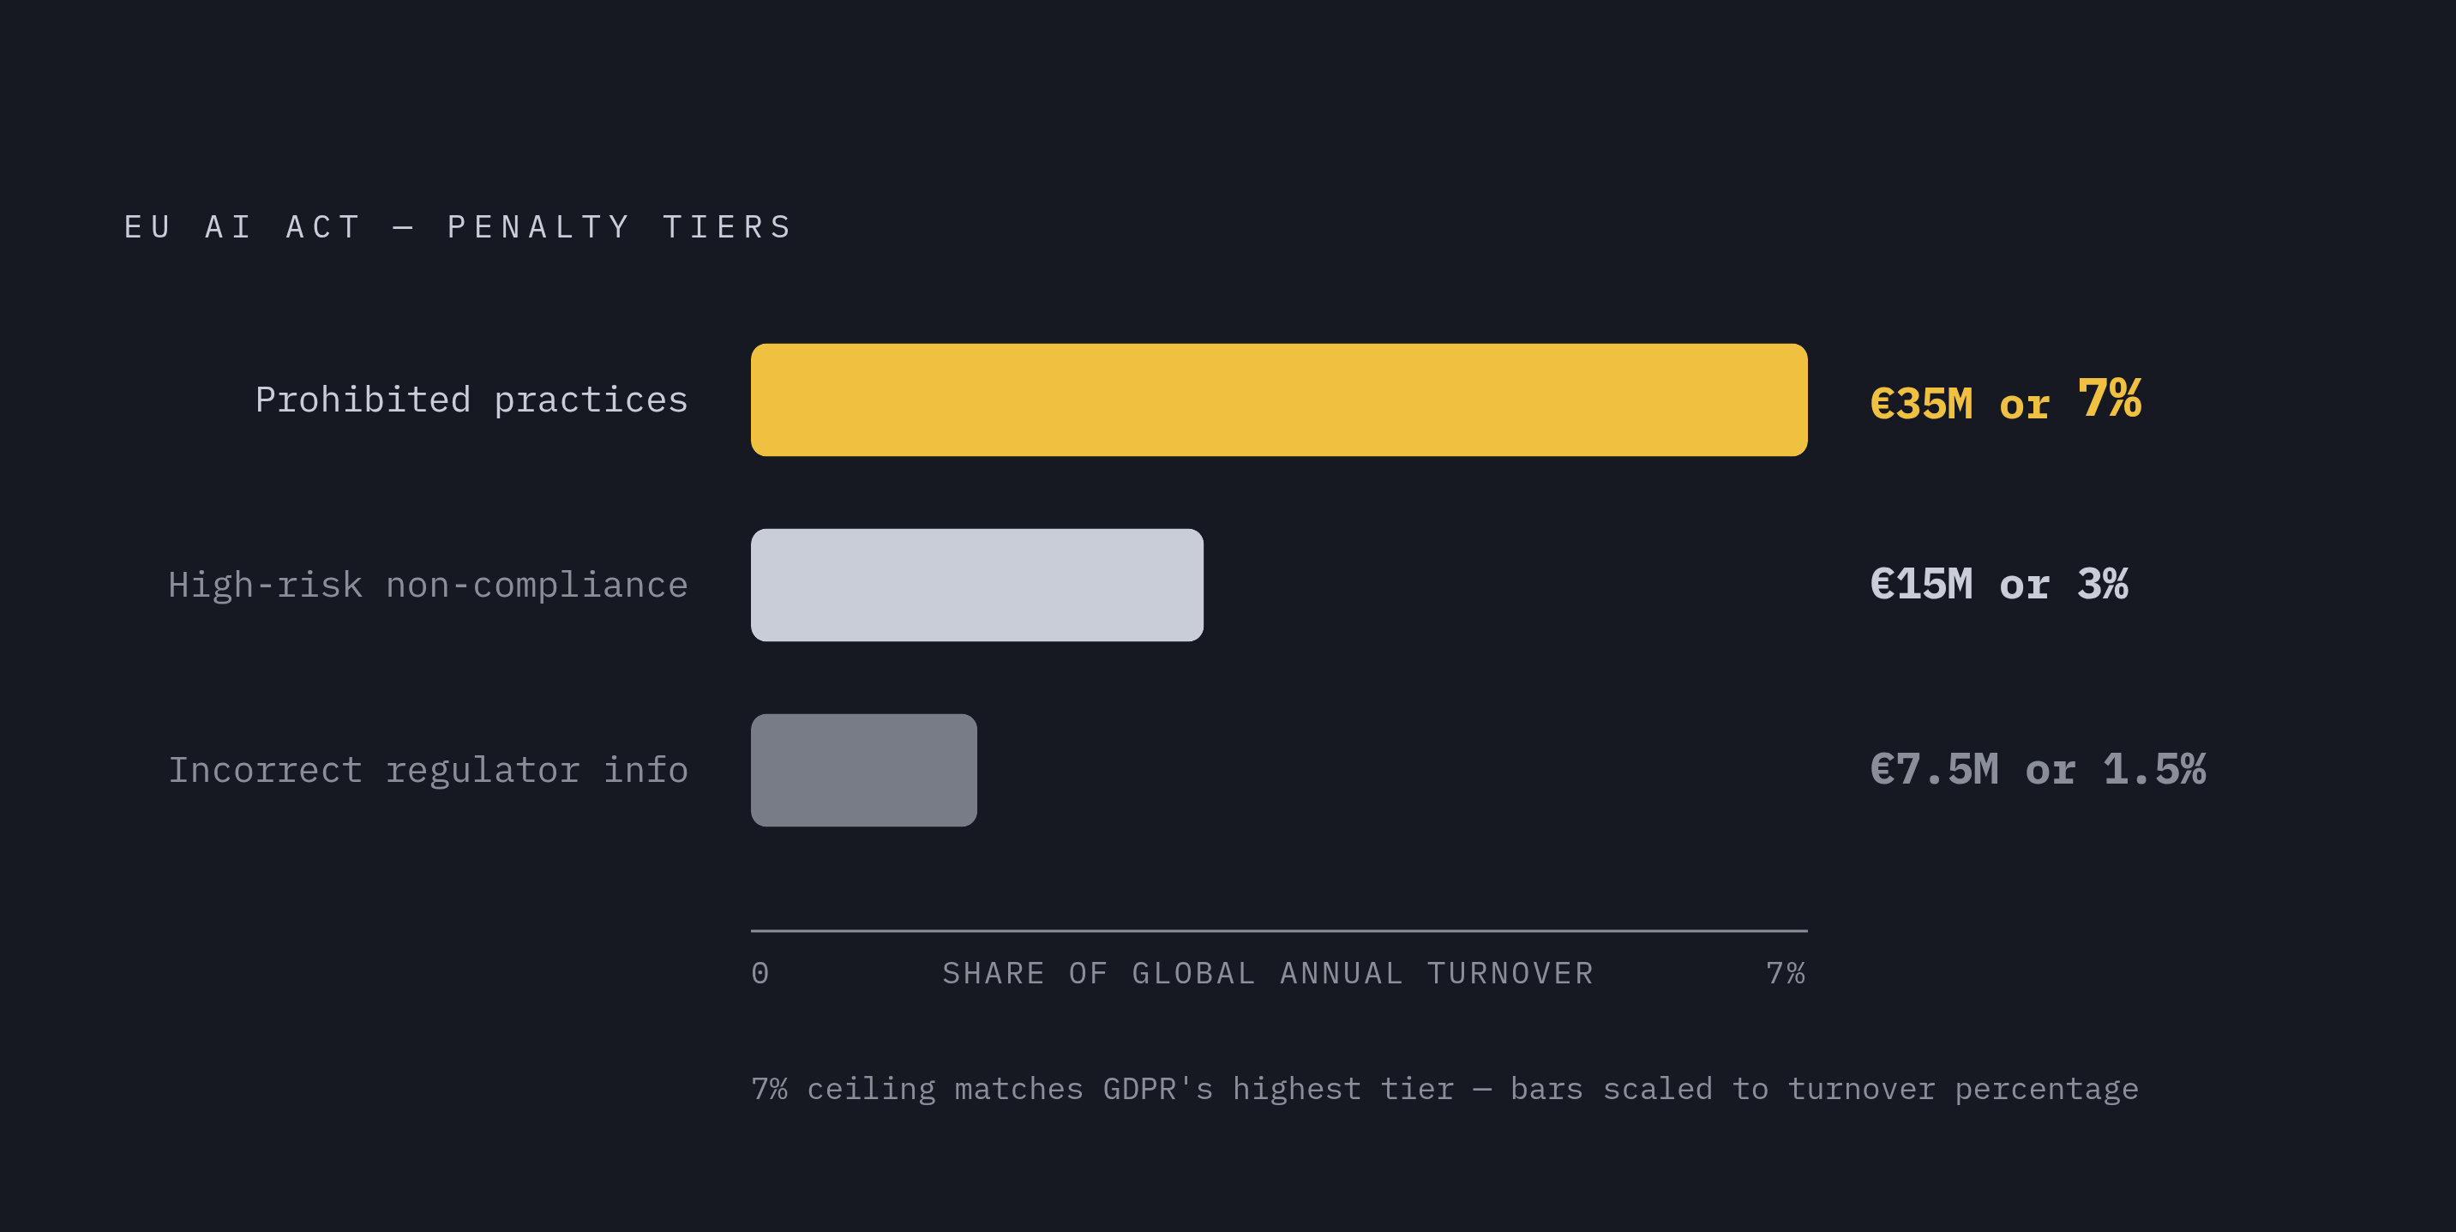Click the word TURNOVER in axis caption

tap(1510, 972)
